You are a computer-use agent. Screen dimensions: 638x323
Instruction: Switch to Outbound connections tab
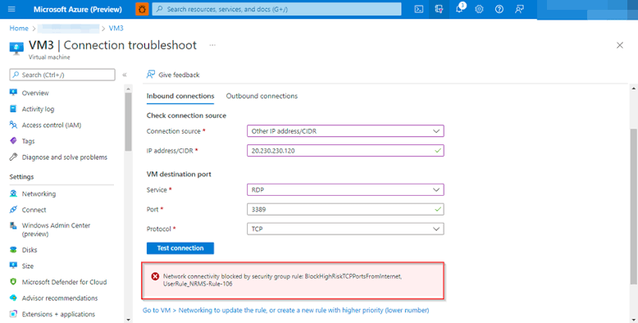(x=262, y=96)
